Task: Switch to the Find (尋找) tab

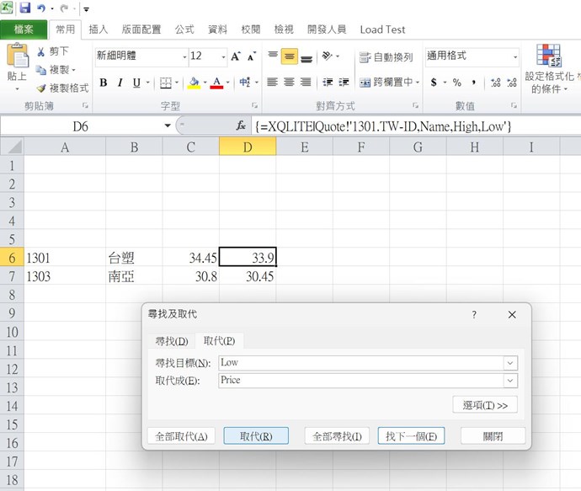Action: click(172, 341)
